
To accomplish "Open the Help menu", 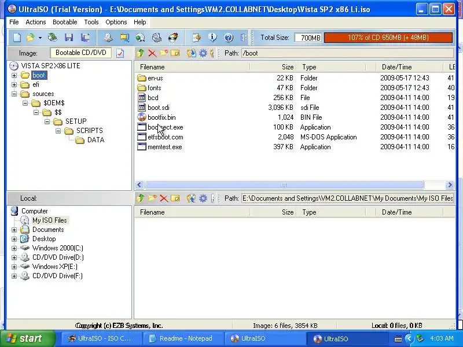I will click(x=139, y=22).
